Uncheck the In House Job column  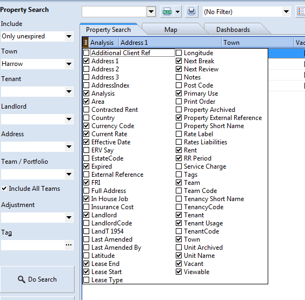tap(87, 199)
